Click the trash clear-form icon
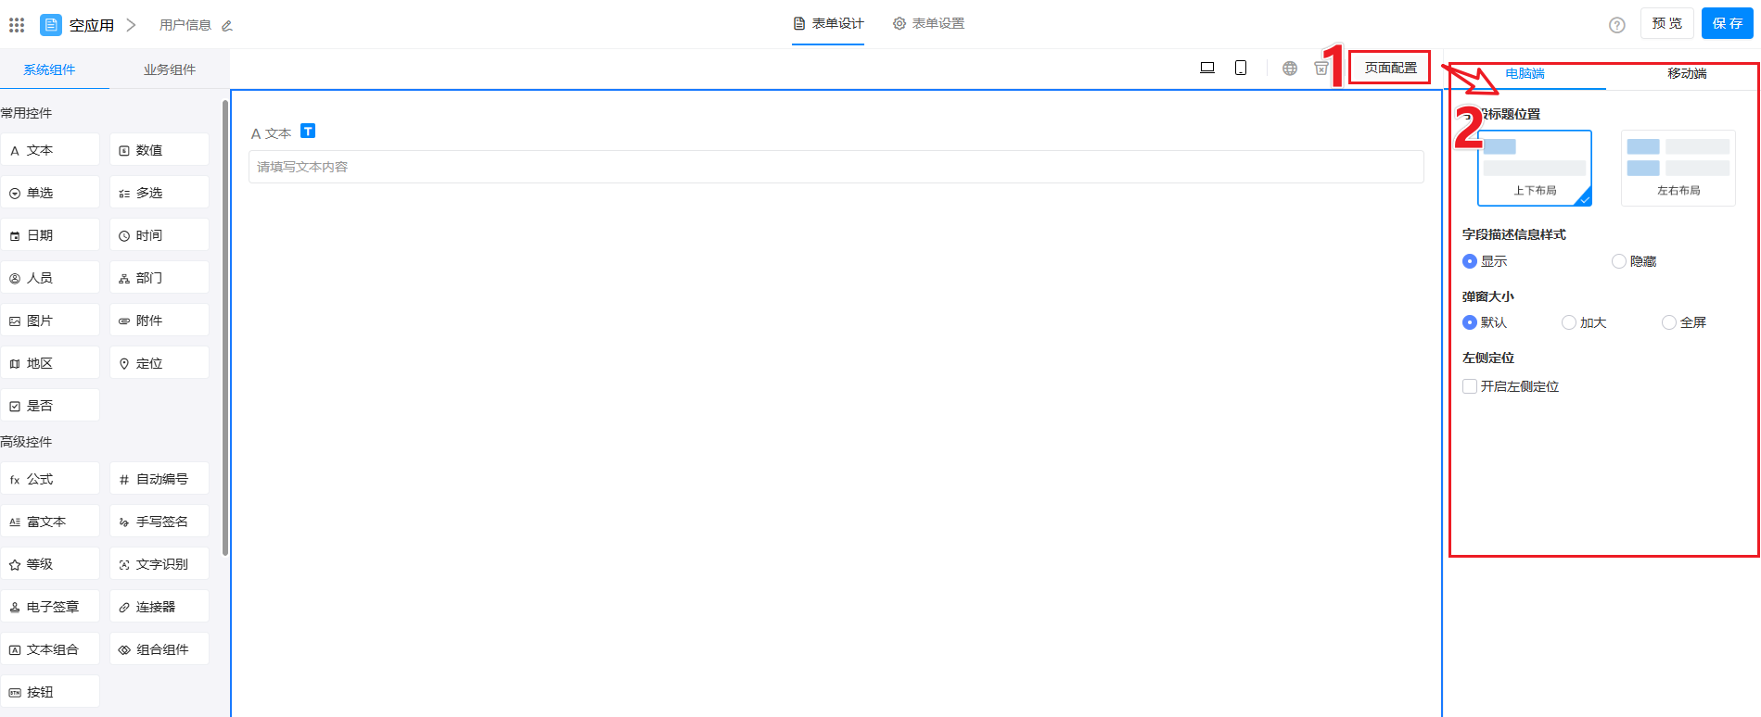This screenshot has height=717, width=1761. pos(1321,68)
